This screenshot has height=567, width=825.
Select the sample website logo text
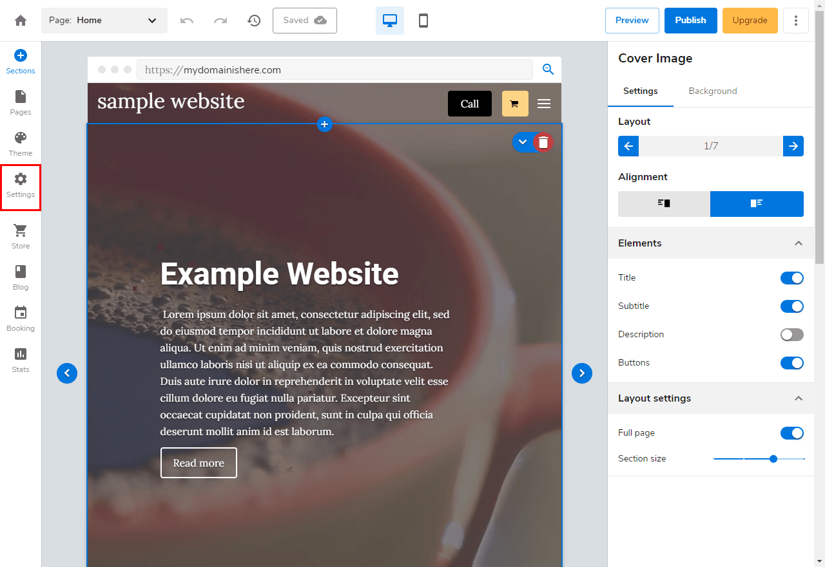[171, 102]
